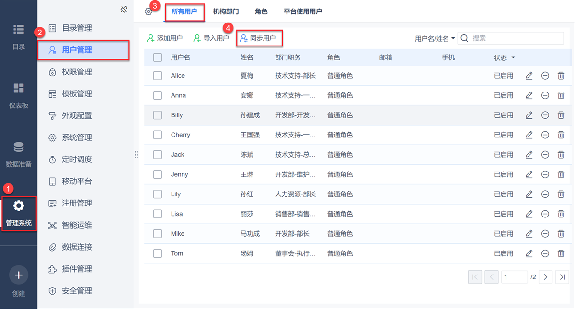Expand the 状态 column filter dropdown
This screenshot has height=309, width=575.
pyautogui.click(x=513, y=58)
